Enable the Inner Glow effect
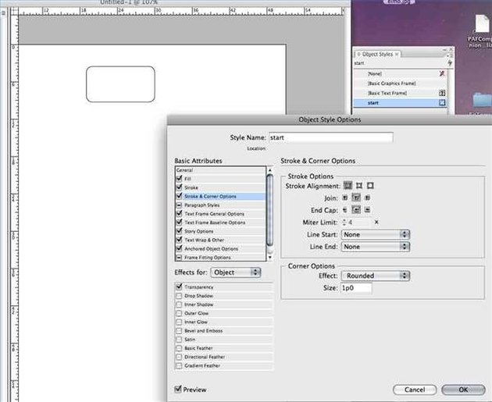This screenshot has height=402, width=492. coord(179,322)
